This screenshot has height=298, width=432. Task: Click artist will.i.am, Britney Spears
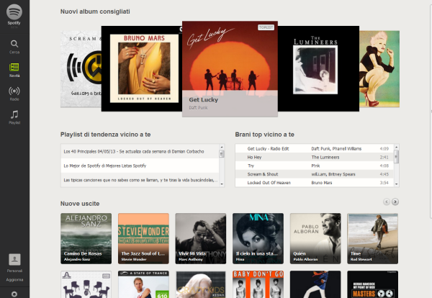pos(333,174)
